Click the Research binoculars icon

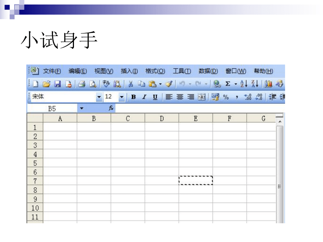coord(117,84)
